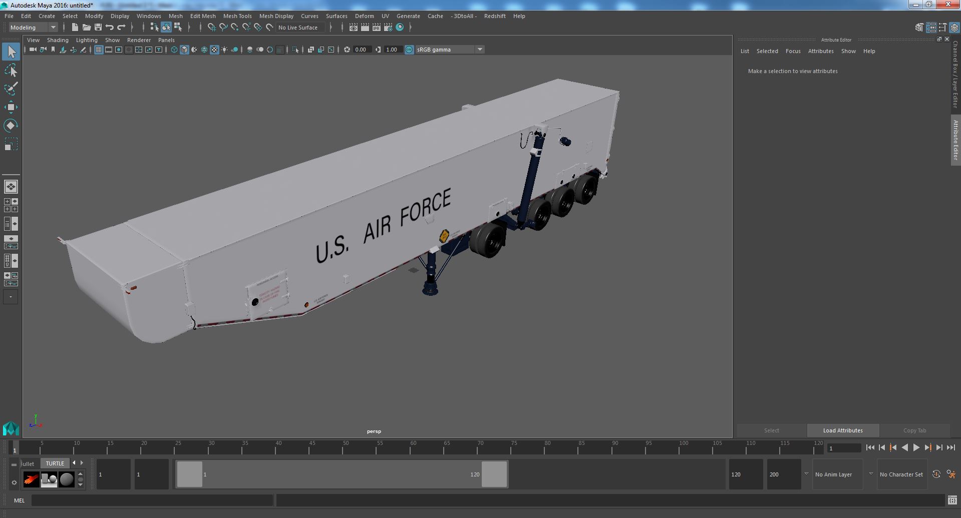This screenshot has width=961, height=518.
Task: Open Render Settings icon
Action: point(388,28)
